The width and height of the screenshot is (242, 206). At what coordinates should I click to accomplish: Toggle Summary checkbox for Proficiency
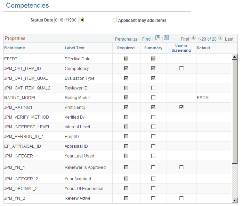pos(153,107)
